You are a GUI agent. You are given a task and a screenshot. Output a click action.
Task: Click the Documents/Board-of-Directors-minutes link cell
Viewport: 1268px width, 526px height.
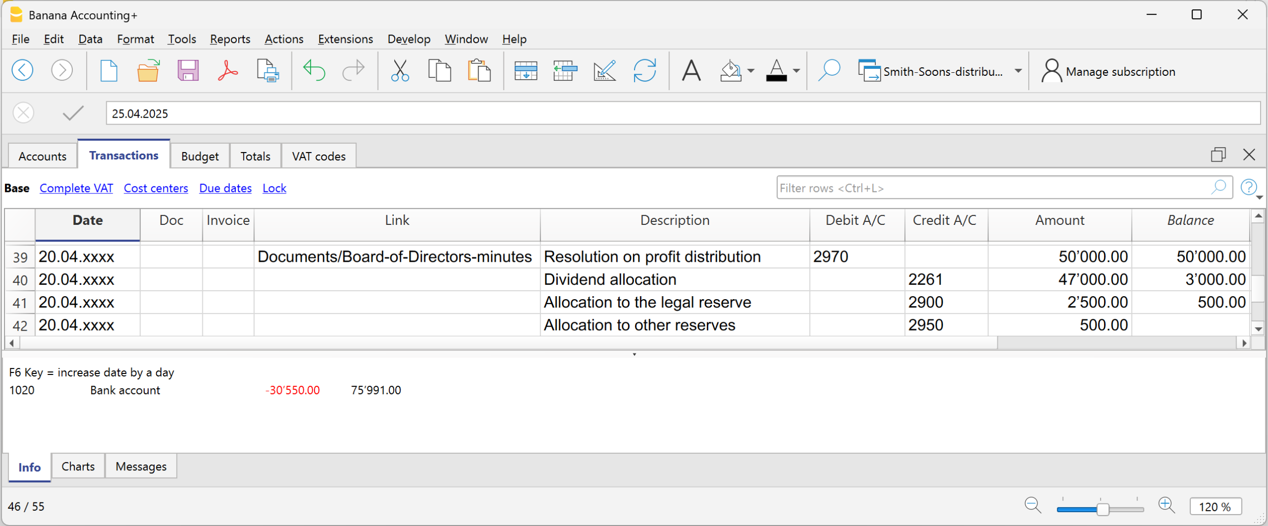[397, 256]
